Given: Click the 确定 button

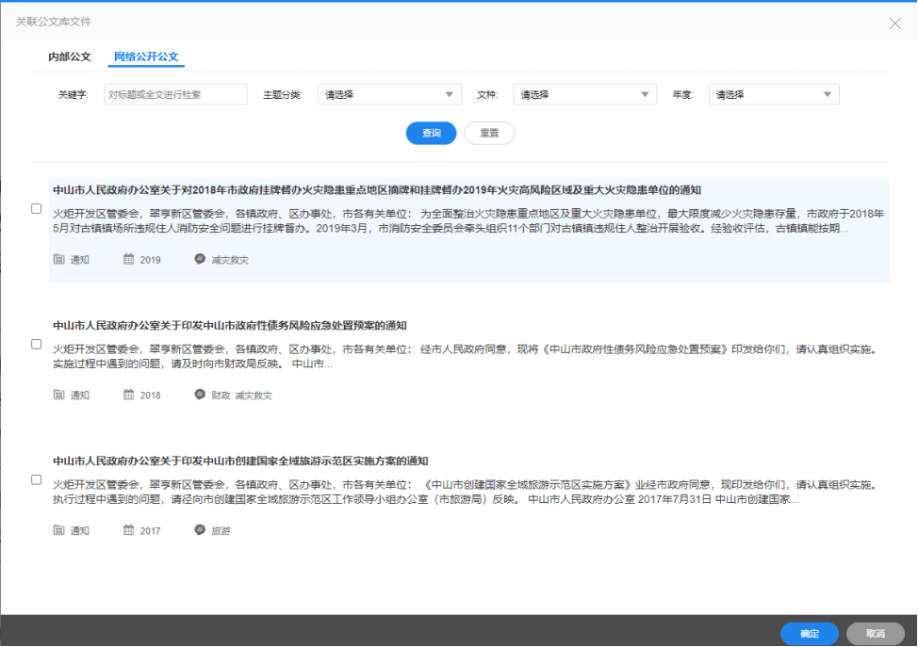Looking at the screenshot, I should (x=810, y=634).
